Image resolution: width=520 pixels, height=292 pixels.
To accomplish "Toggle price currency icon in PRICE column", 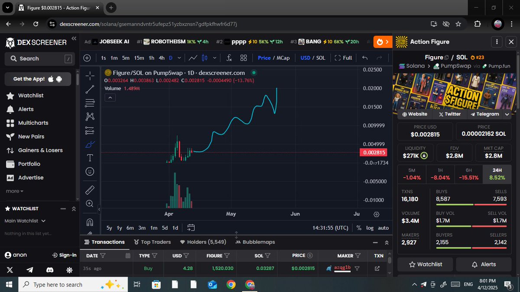I will click(309, 256).
